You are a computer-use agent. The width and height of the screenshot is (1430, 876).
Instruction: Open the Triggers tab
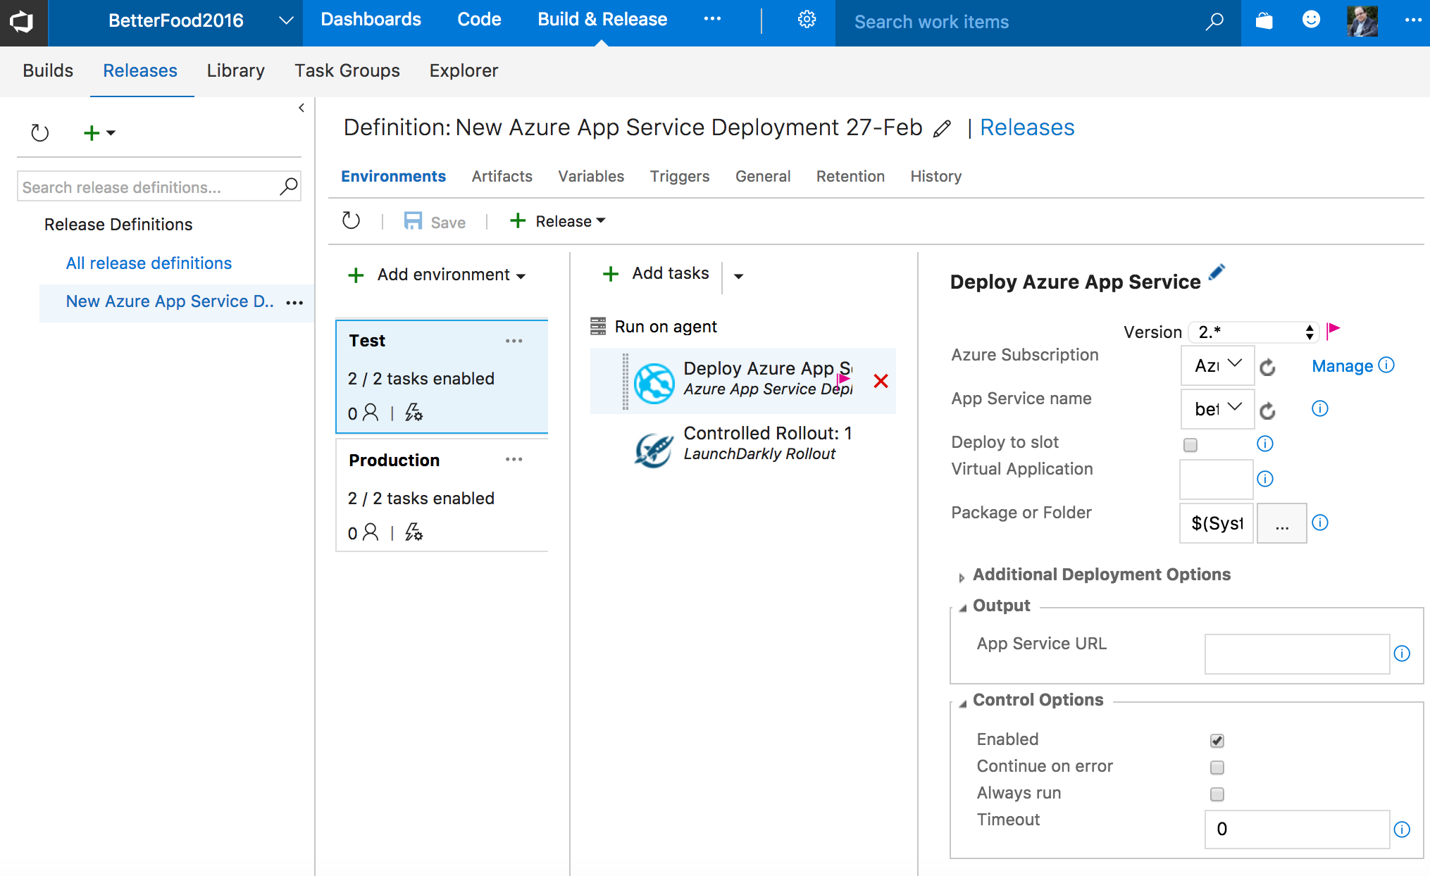click(679, 176)
